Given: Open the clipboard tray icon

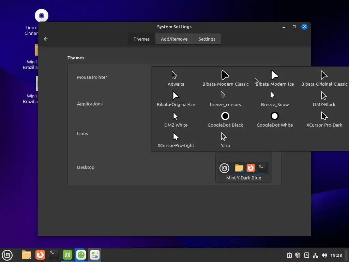Looking at the screenshot, I should [289, 255].
